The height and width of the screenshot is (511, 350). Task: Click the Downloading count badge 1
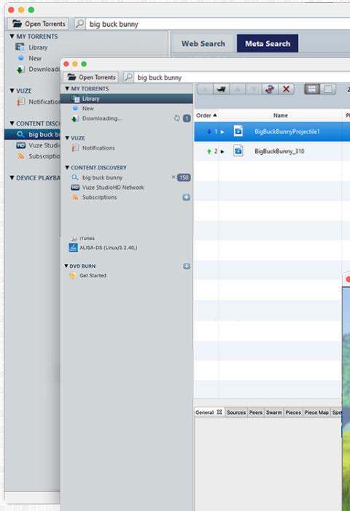(187, 118)
